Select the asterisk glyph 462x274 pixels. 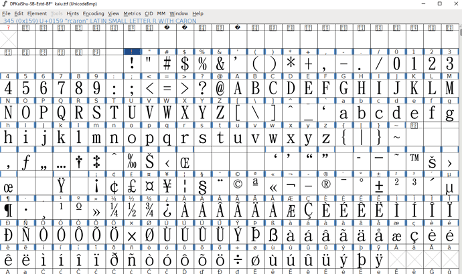pyautogui.click(x=291, y=63)
